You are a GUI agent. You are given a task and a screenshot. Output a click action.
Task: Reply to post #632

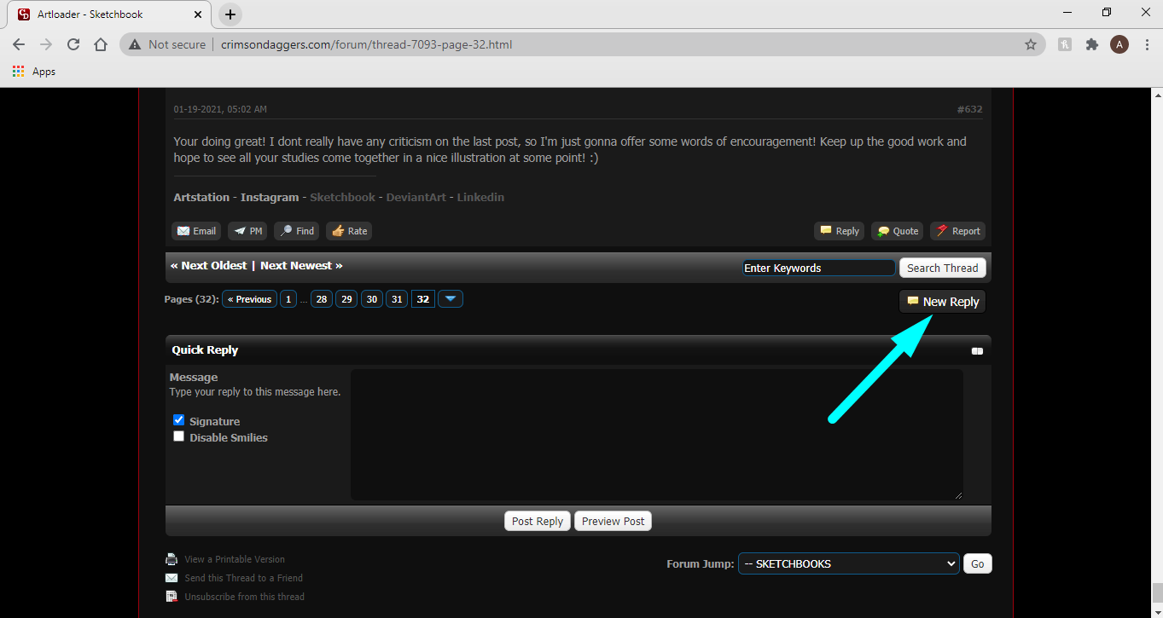pos(840,231)
